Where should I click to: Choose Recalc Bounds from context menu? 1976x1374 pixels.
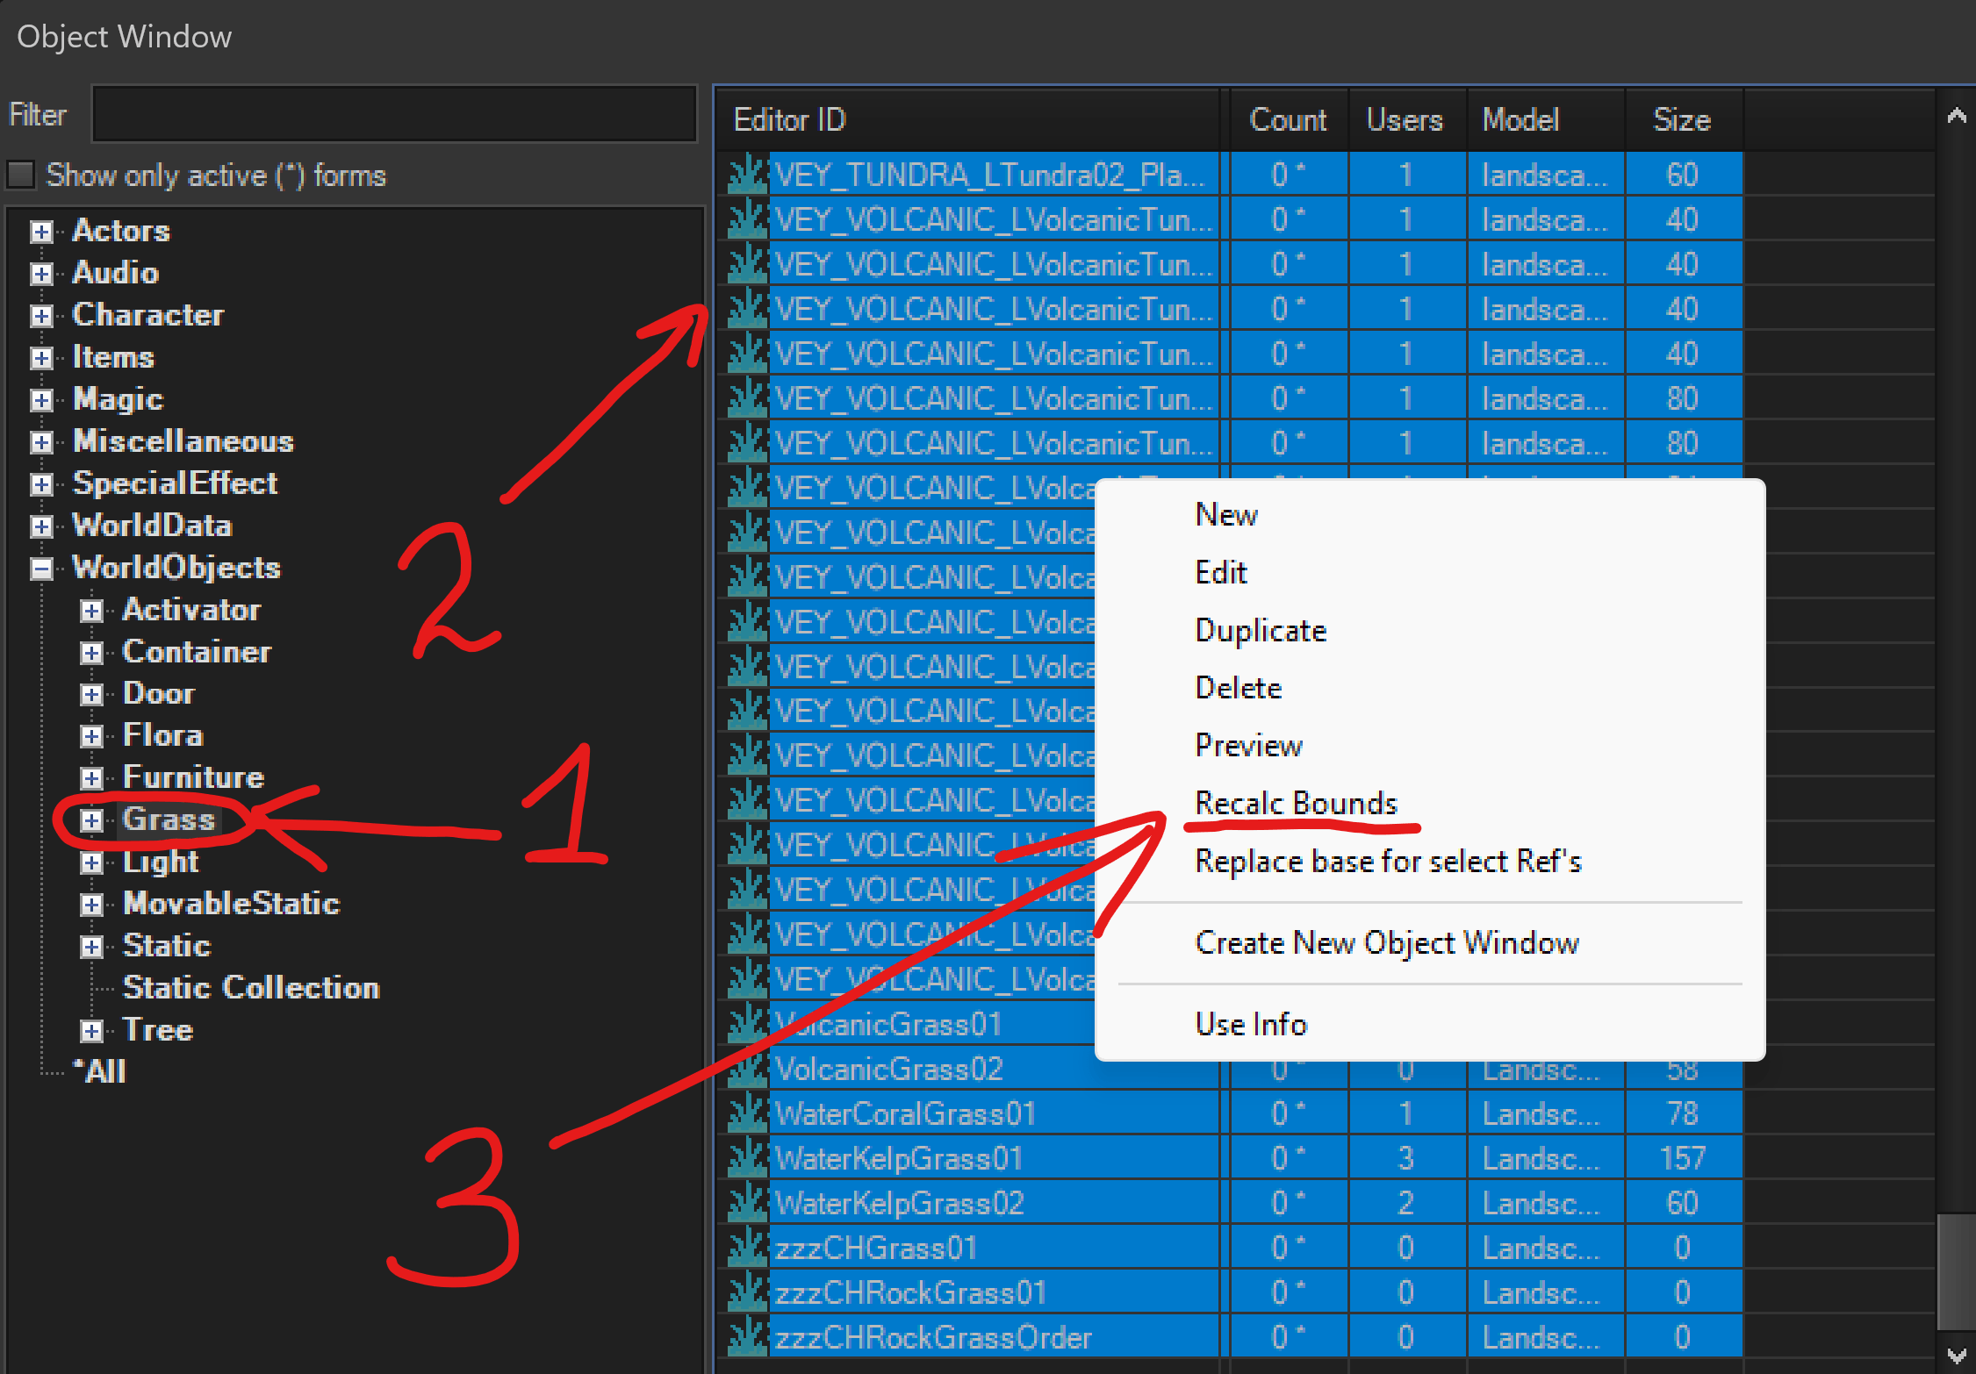click(x=1295, y=803)
